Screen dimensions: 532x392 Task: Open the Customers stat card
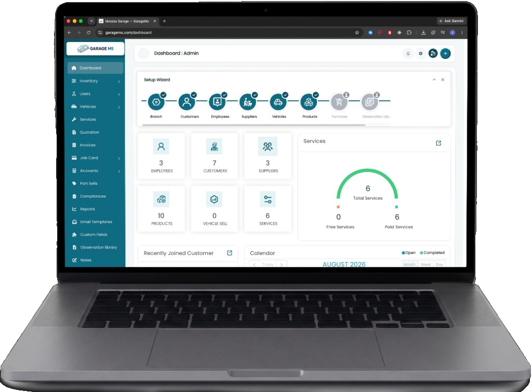[x=215, y=156]
